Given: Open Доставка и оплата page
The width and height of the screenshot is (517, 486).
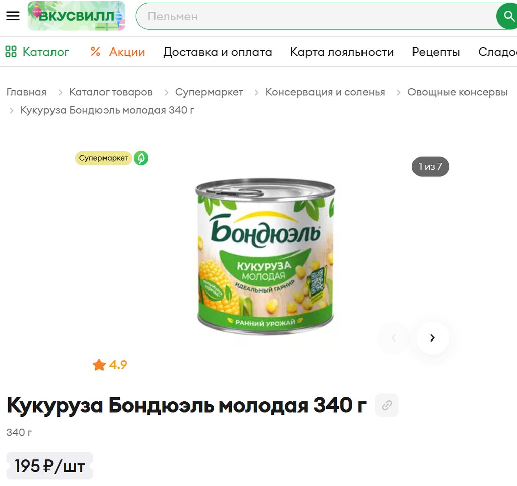Looking at the screenshot, I should pos(218,52).
